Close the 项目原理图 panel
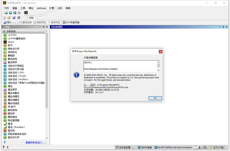Image resolution: width=230 pixels, height=151 pixels. (x=227, y=27)
